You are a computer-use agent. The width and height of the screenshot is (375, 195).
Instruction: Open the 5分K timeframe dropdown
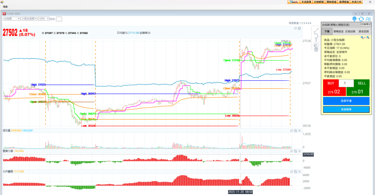point(44,18)
